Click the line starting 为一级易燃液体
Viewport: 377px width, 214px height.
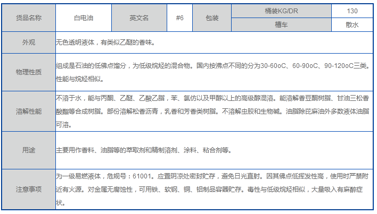tap(212, 176)
